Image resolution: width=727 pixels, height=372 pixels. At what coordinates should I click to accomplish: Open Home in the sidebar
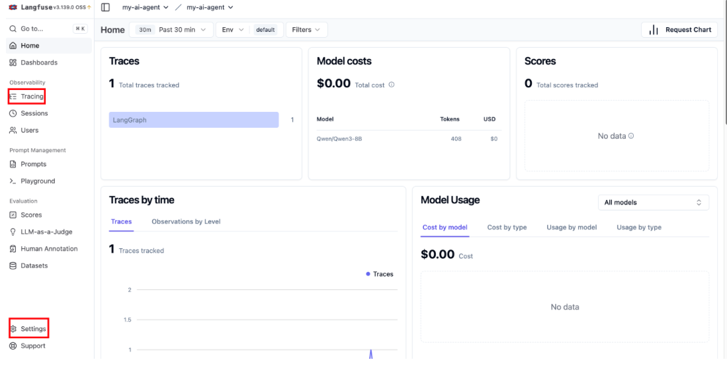(48, 46)
